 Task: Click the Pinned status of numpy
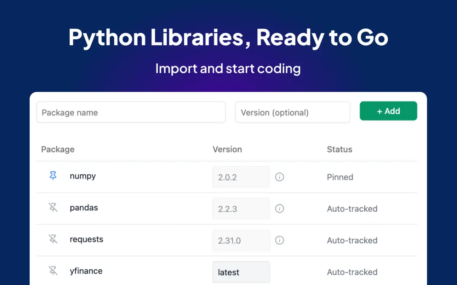click(x=340, y=177)
